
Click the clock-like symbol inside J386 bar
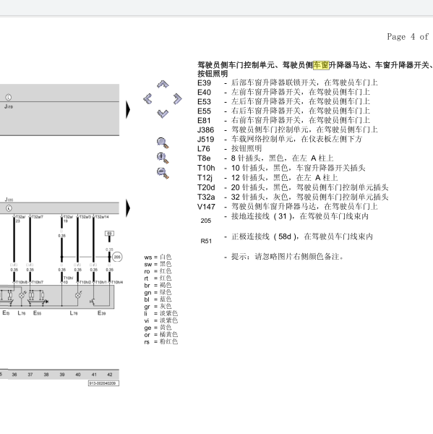click(x=9, y=208)
